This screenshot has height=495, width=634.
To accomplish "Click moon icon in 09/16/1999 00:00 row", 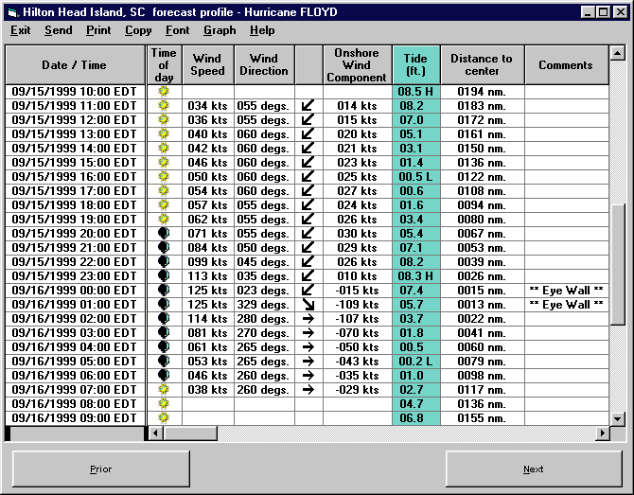I will point(164,290).
